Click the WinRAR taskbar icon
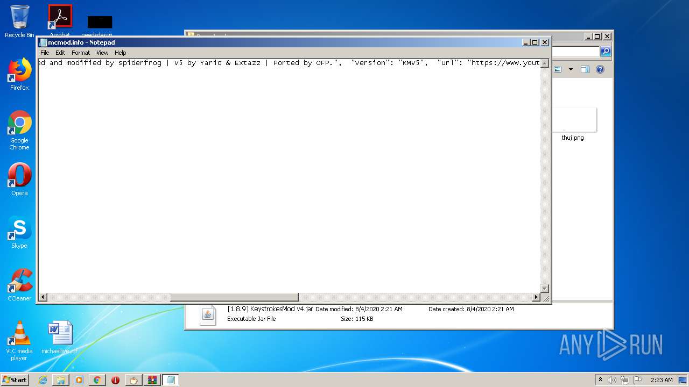This screenshot has height=387, width=689. tap(152, 380)
